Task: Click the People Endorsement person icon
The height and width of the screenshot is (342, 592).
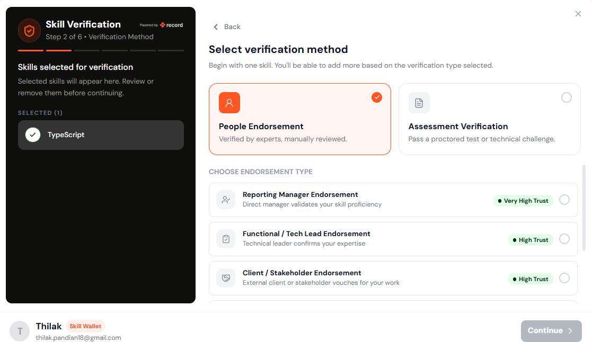Action: point(229,103)
